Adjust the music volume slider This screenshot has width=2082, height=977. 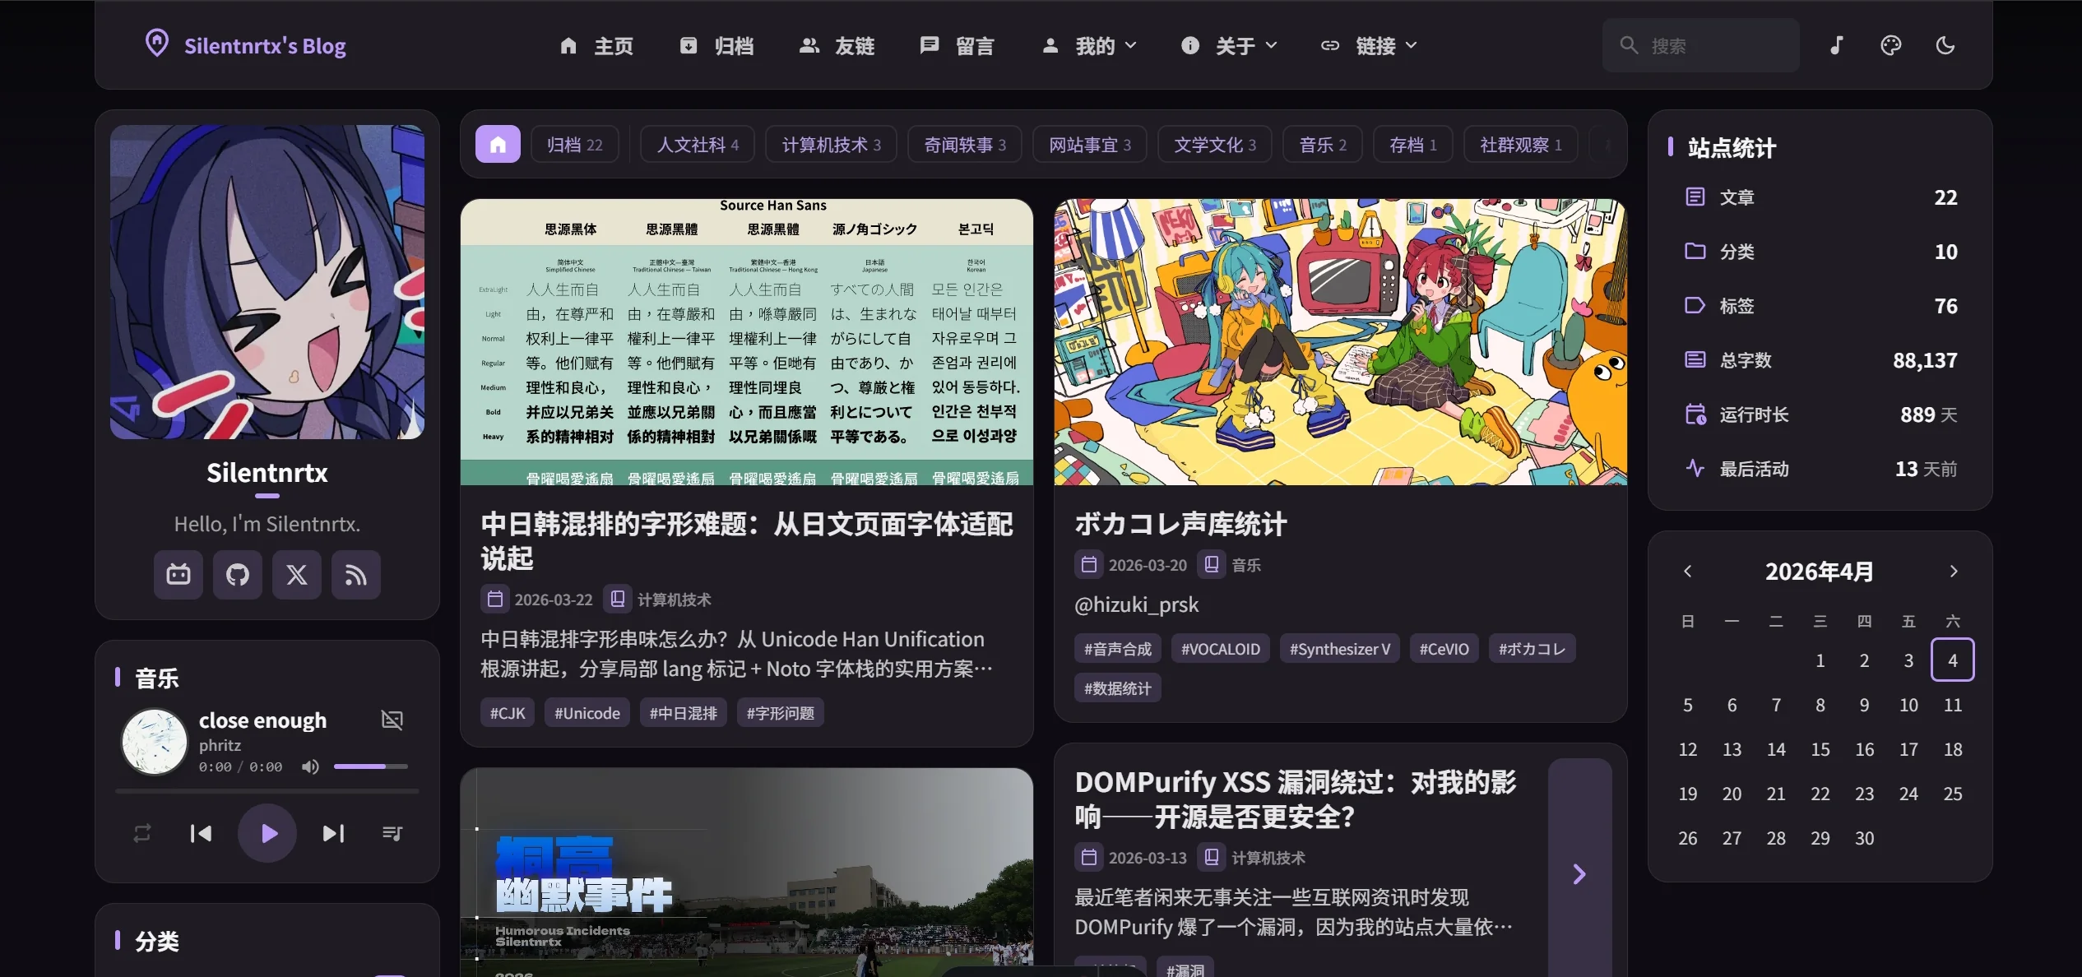click(x=370, y=766)
